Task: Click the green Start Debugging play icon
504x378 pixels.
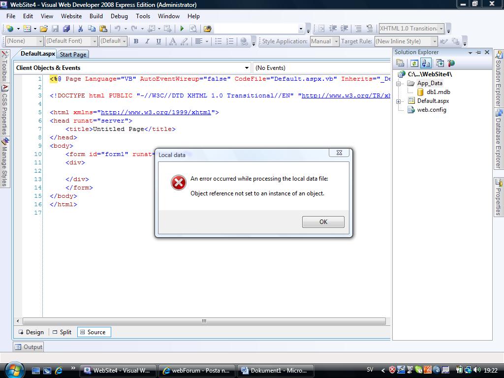Action: [x=182, y=29]
